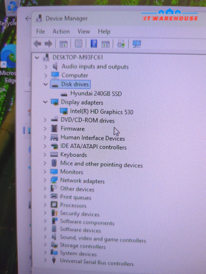The height and width of the screenshot is (274, 206).
Task: Click the Keyboards category icon
Action: [54, 155]
